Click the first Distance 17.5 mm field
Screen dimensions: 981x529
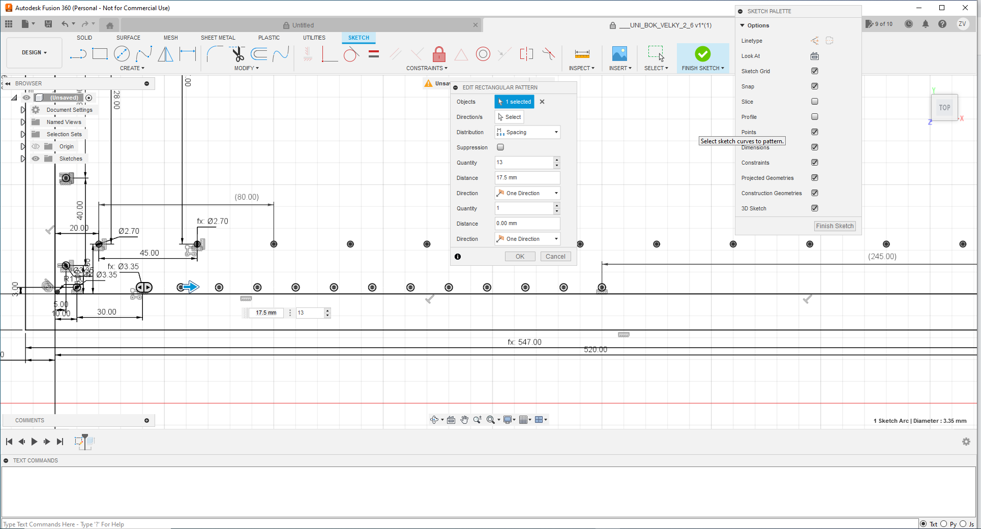coord(527,178)
